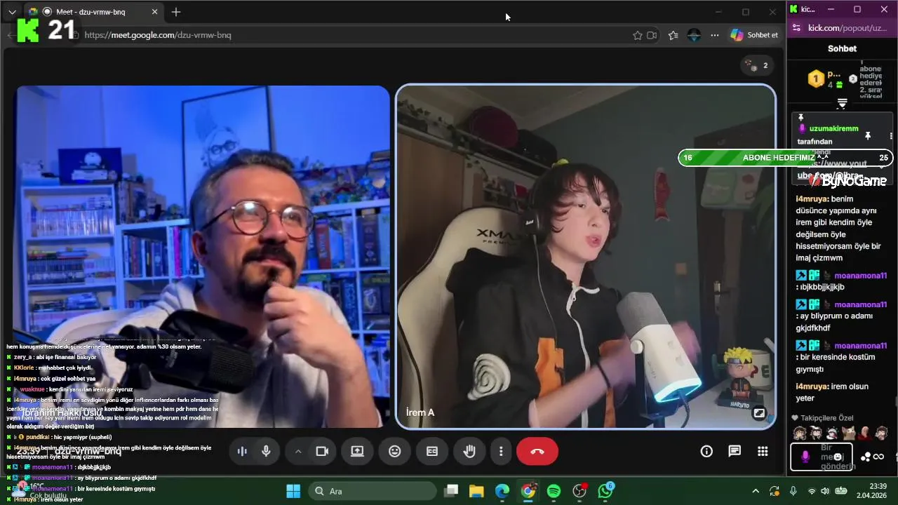
Task: Show the participants count badge
Action: [x=758, y=65]
